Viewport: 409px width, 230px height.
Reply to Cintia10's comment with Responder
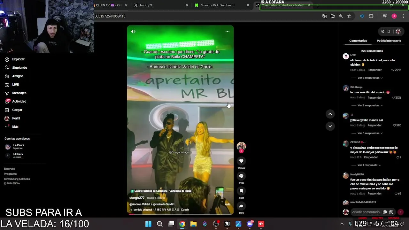371,157
